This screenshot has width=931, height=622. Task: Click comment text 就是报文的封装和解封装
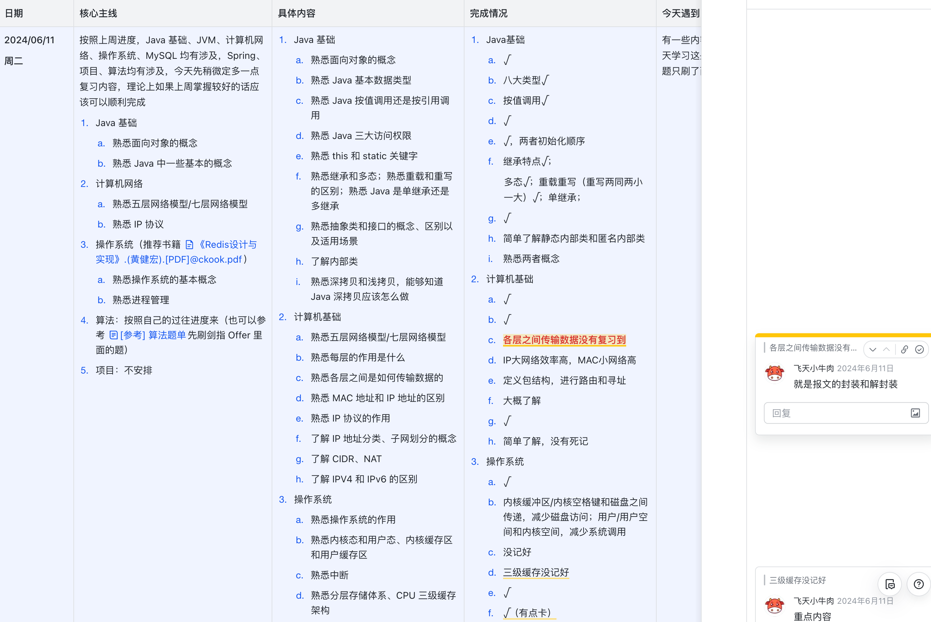[x=845, y=384]
